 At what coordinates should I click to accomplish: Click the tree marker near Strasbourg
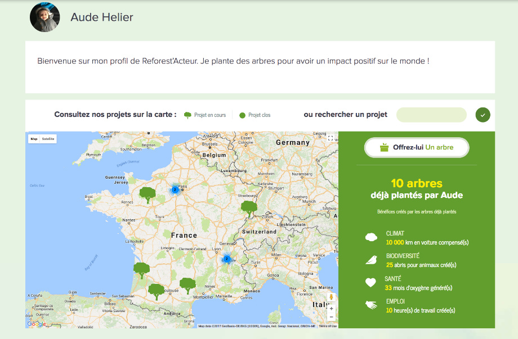coord(249,209)
